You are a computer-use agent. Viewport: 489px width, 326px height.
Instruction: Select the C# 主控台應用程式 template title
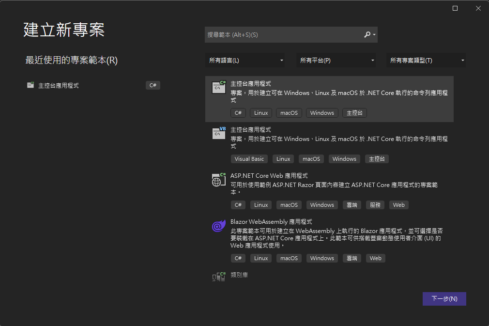pyautogui.click(x=251, y=84)
